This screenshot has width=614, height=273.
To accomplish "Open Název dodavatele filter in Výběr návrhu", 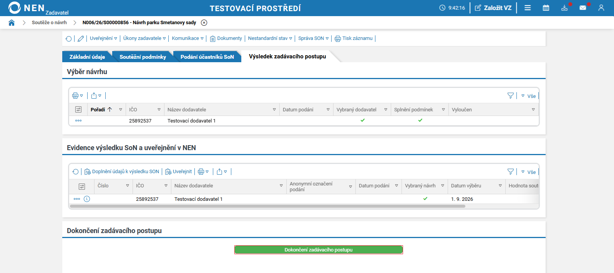I will tap(274, 109).
